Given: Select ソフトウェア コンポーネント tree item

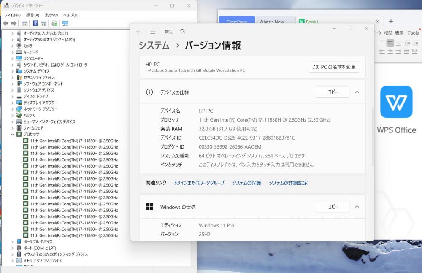Looking at the screenshot, I should coord(43,84).
